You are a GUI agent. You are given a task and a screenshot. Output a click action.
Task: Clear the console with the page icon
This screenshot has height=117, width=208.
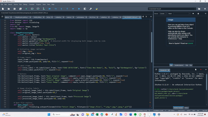click(x=196, y=70)
